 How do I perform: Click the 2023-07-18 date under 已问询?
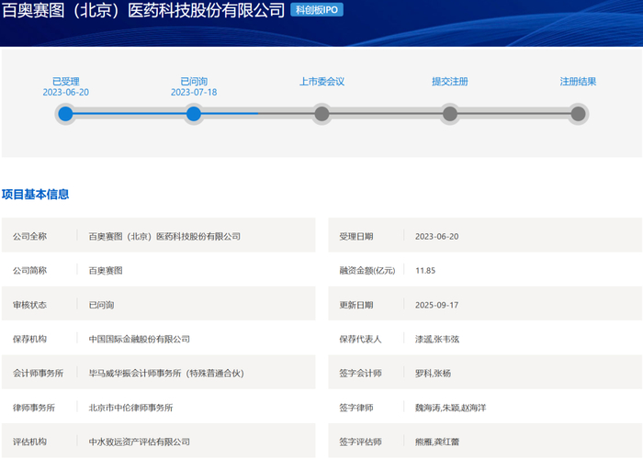point(194,92)
